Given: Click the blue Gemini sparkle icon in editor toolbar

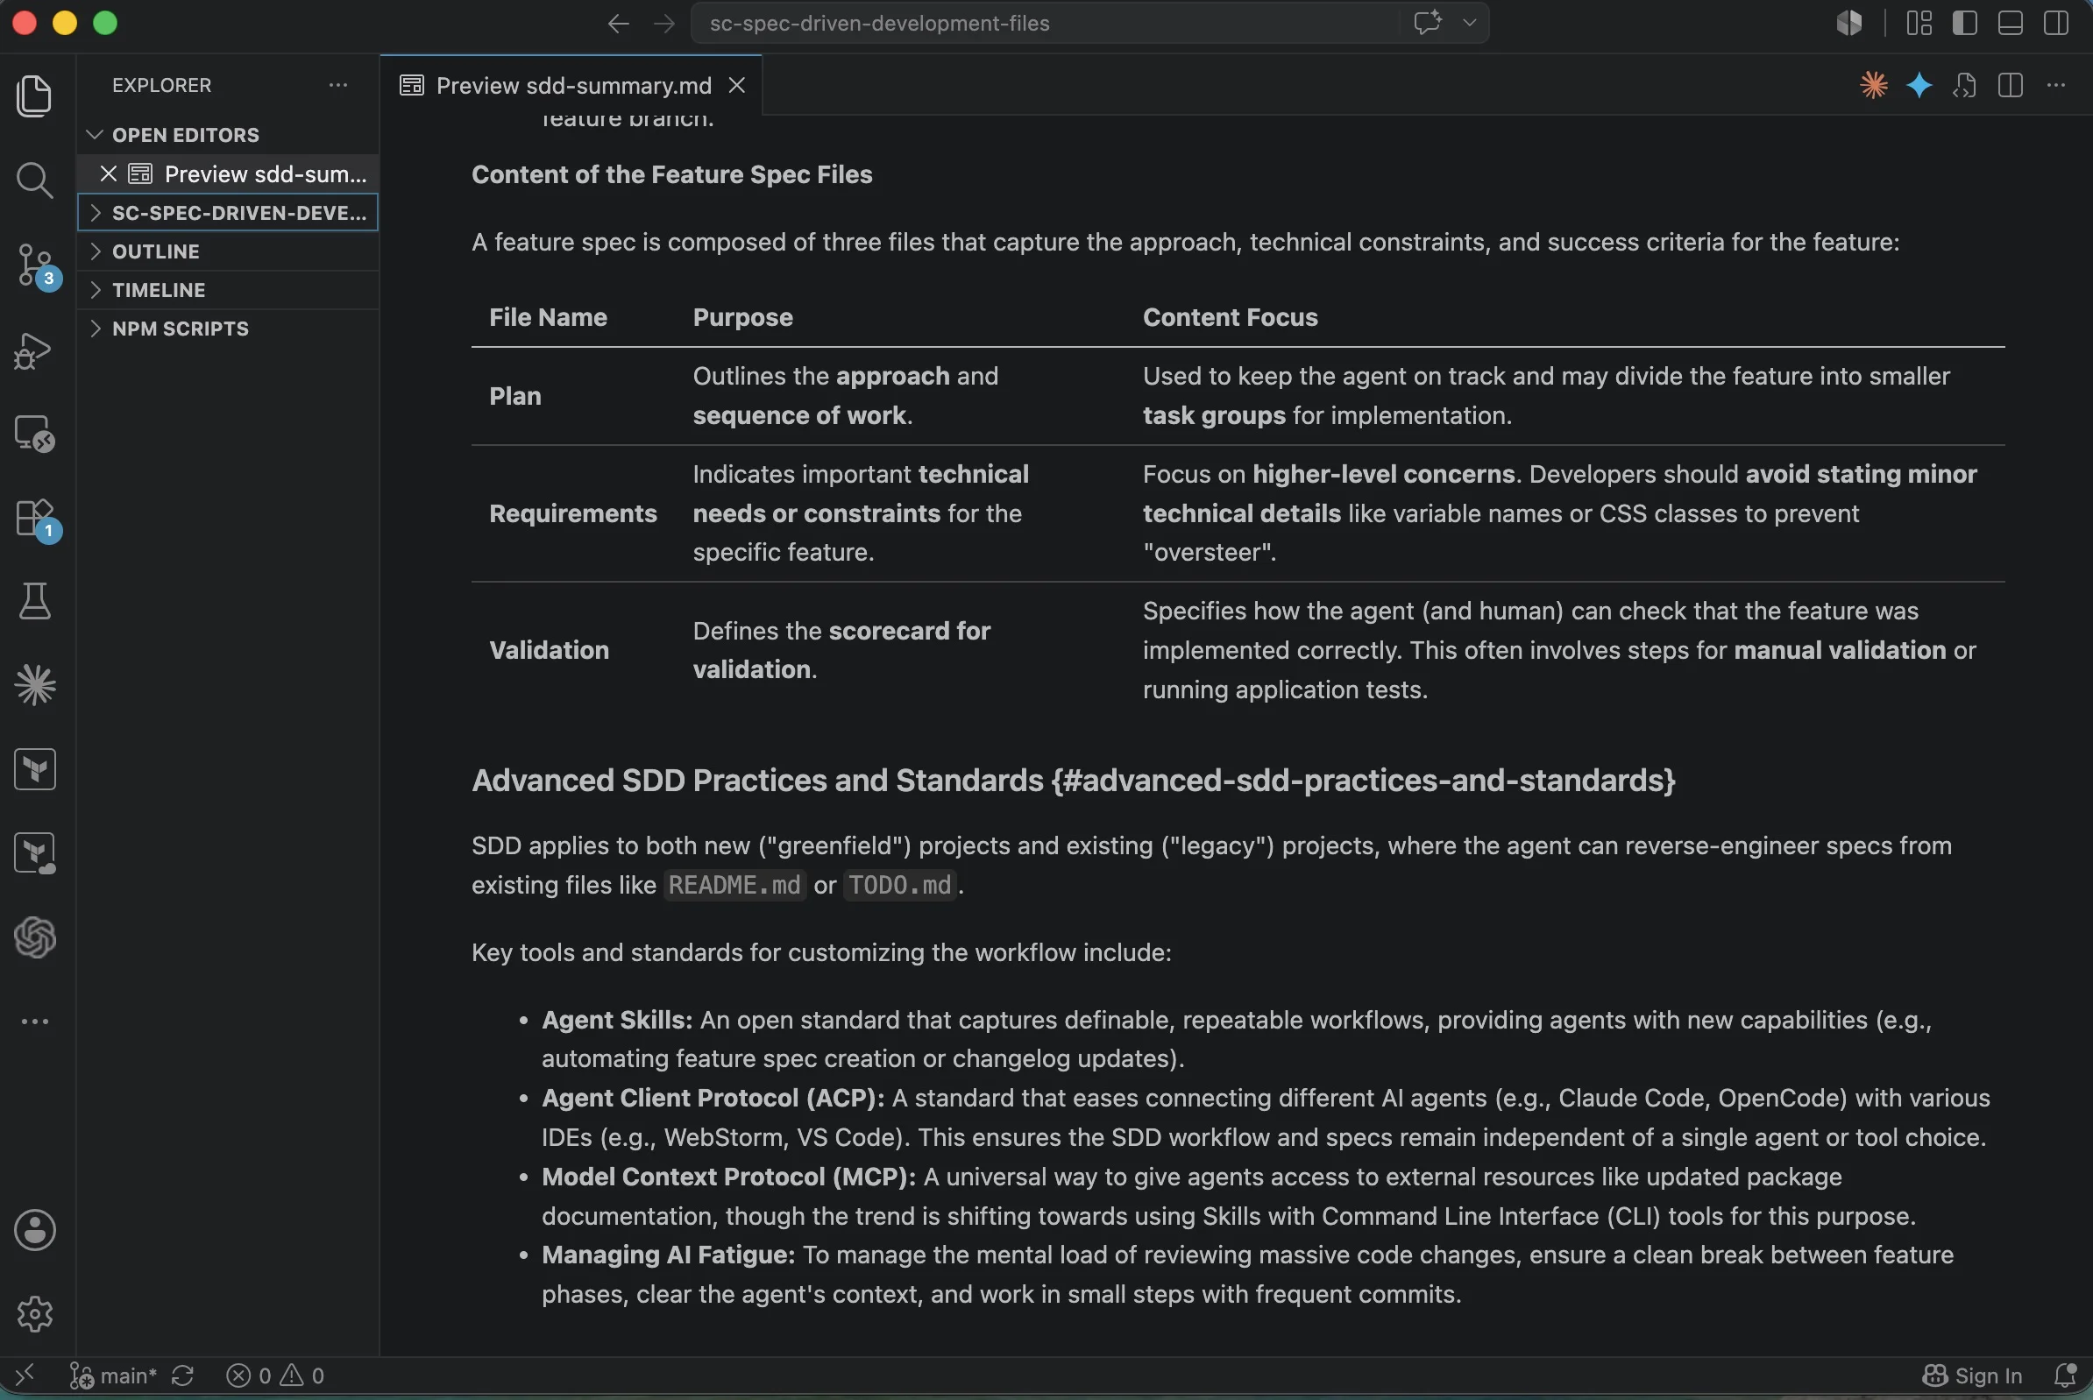Looking at the screenshot, I should click(1919, 85).
